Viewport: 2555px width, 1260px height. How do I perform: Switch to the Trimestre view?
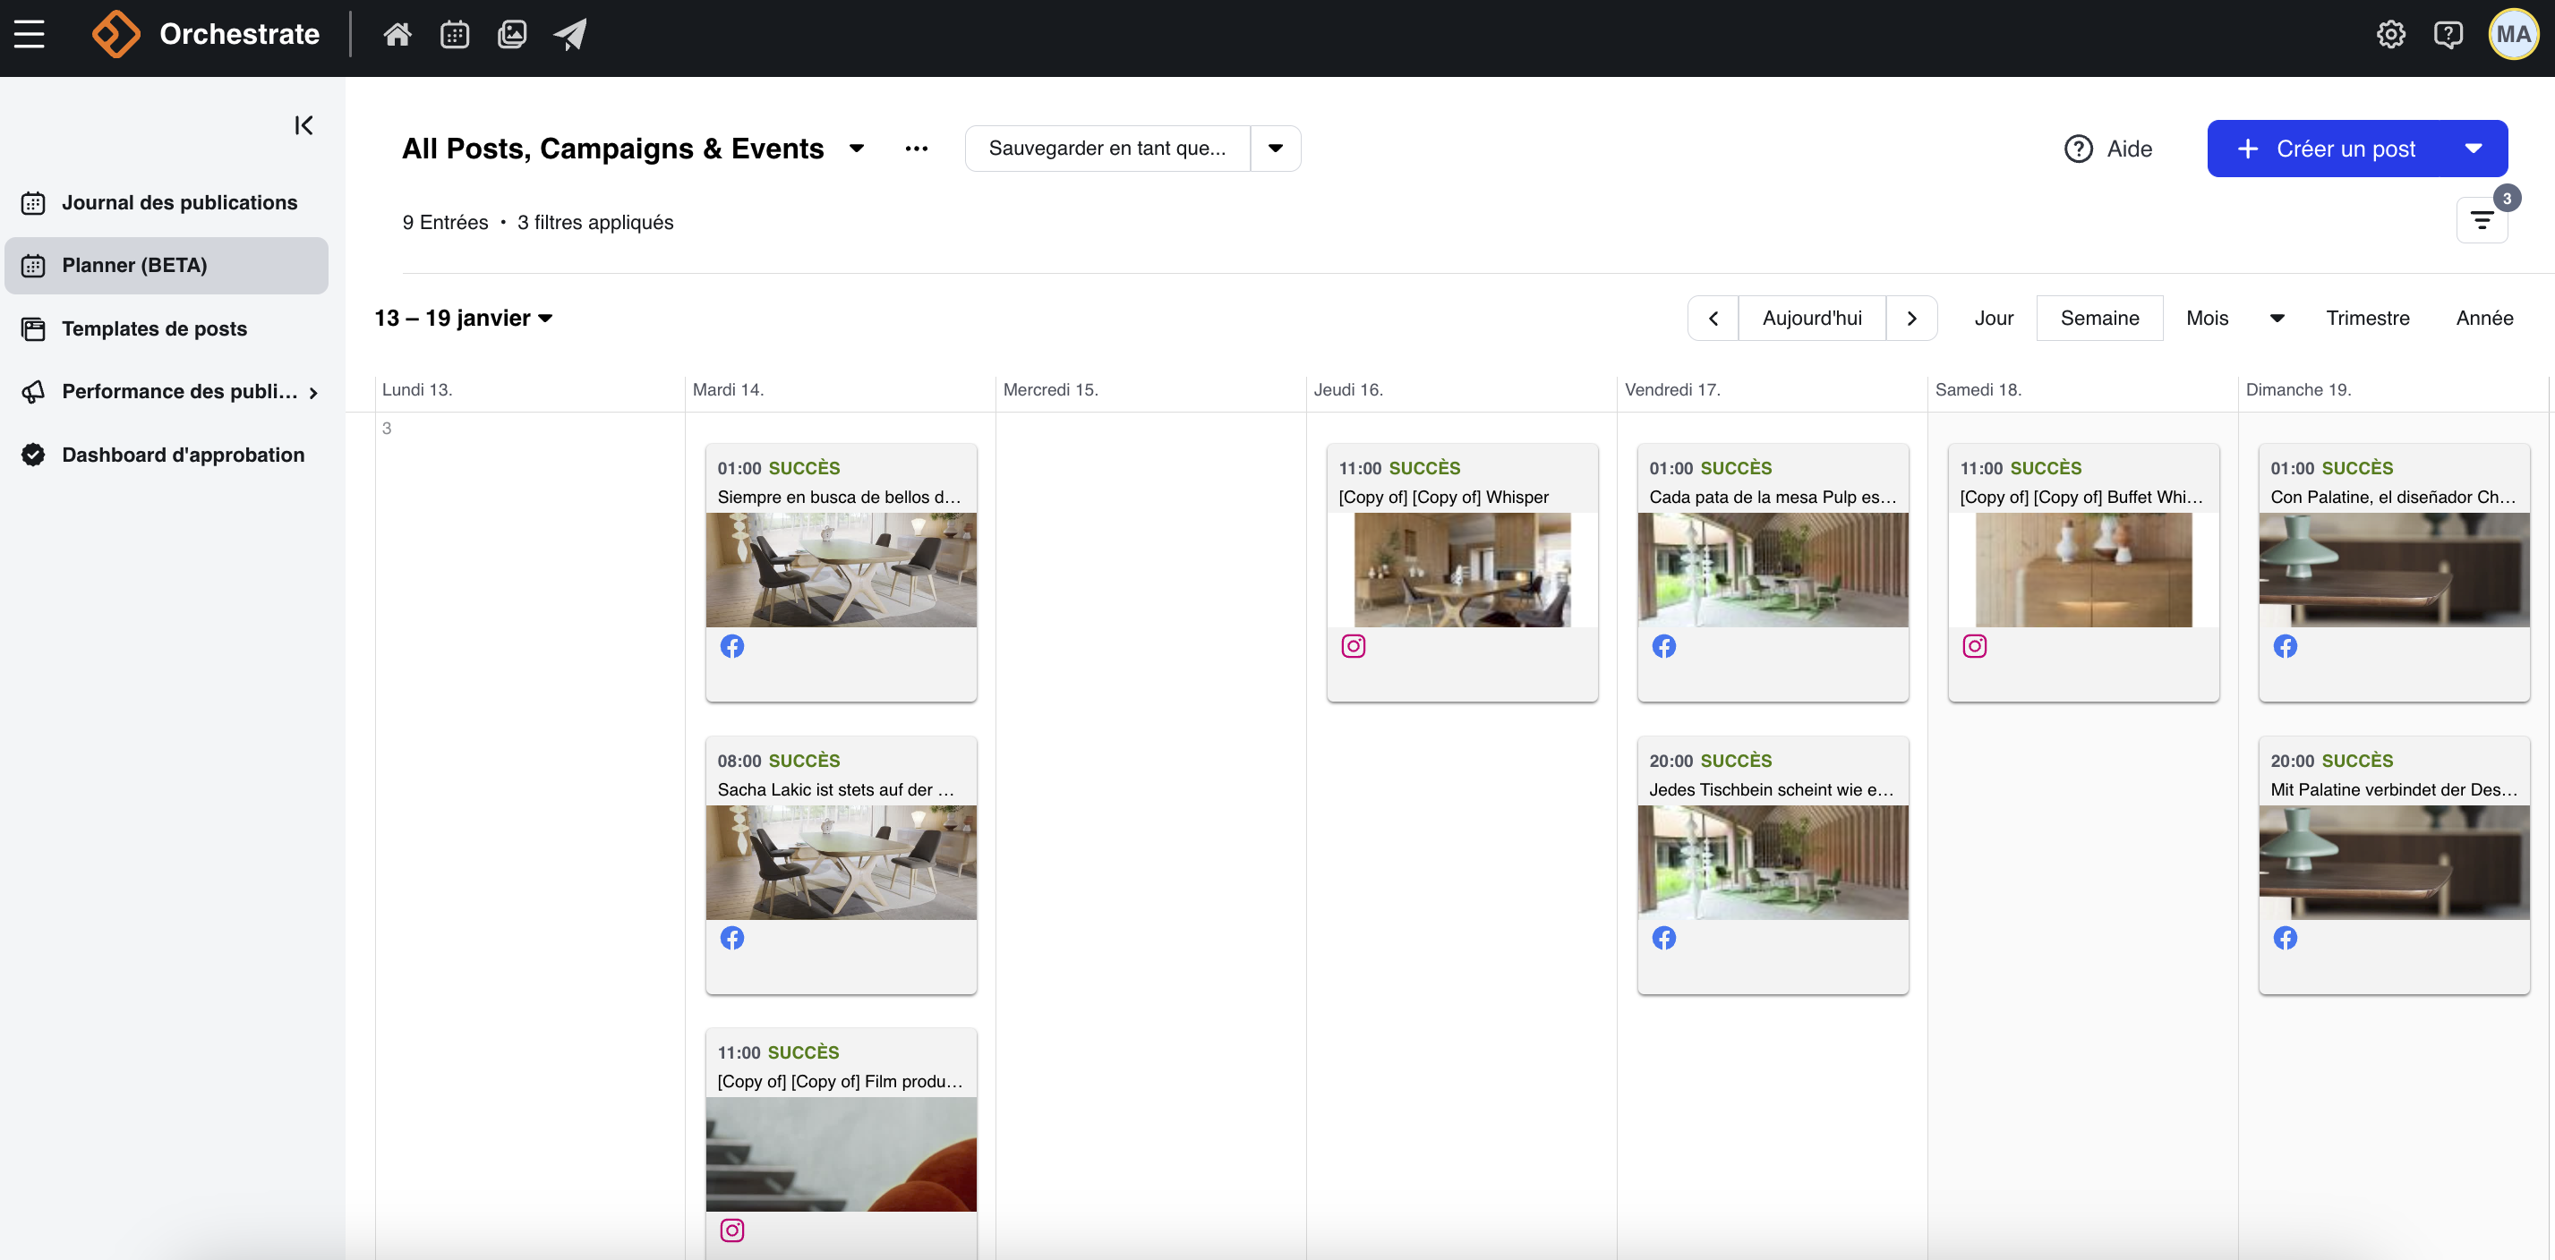[2368, 319]
